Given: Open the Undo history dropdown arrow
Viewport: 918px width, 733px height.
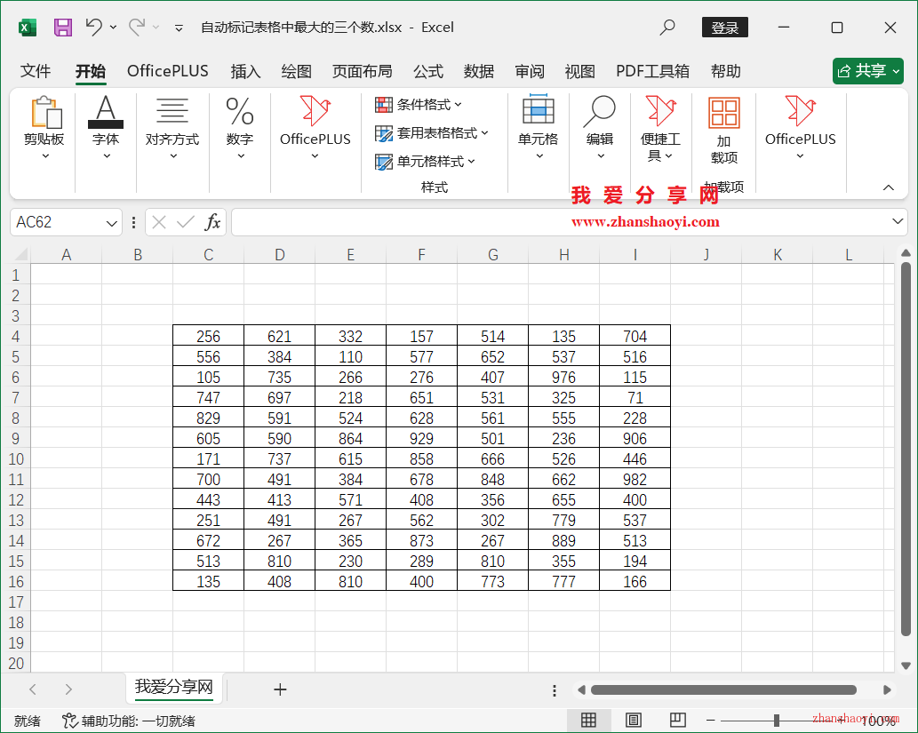Looking at the screenshot, I should coord(114,28).
